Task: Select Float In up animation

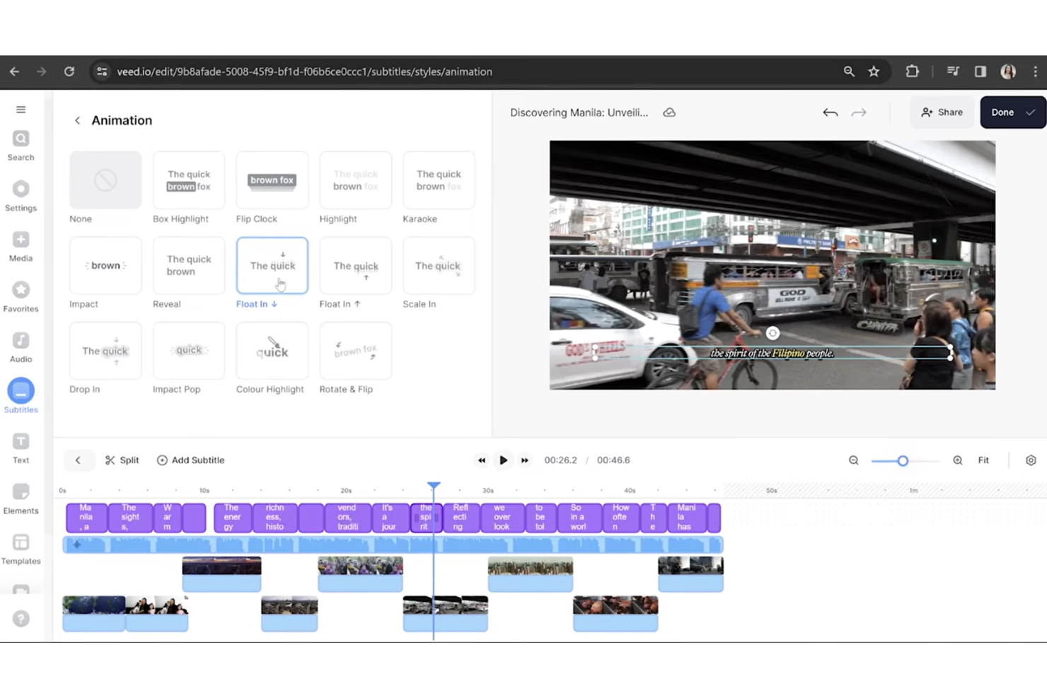Action: pyautogui.click(x=355, y=265)
